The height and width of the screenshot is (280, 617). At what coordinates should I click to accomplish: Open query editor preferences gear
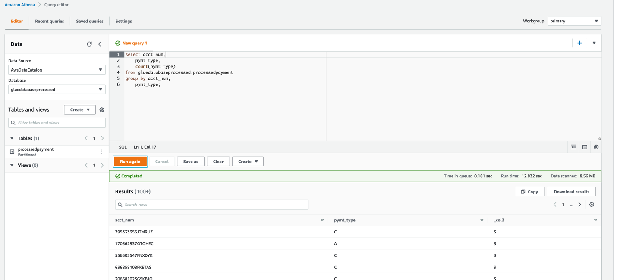pos(596,147)
